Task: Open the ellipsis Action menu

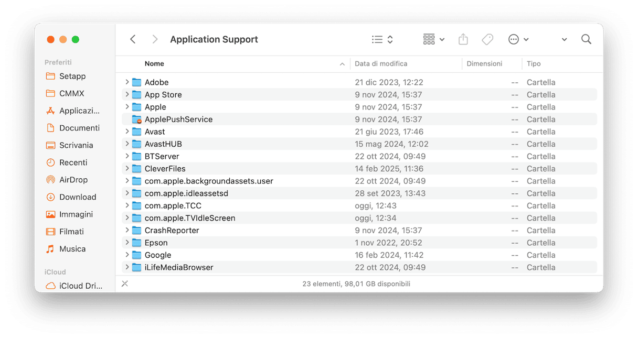Action: click(514, 39)
